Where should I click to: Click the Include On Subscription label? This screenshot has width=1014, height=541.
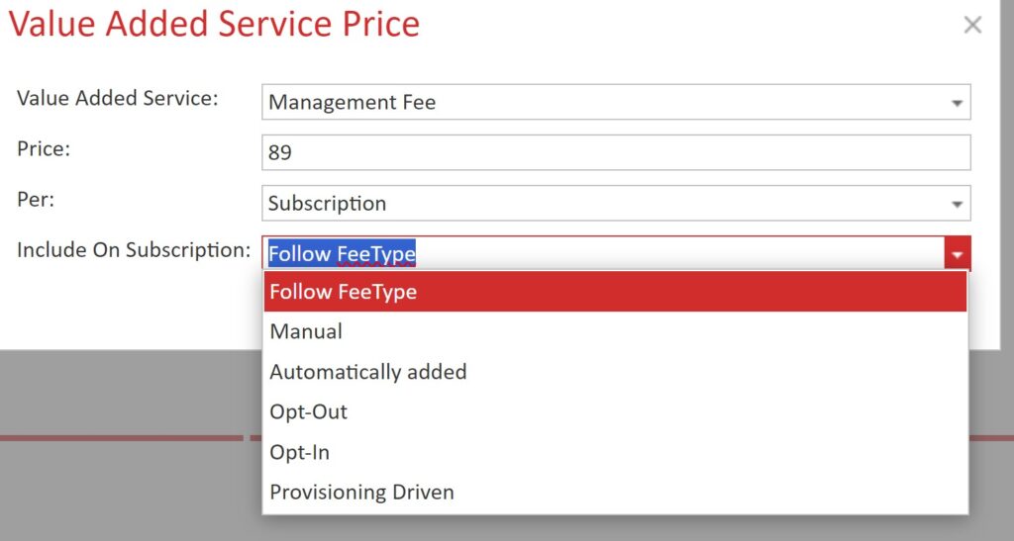pos(134,250)
